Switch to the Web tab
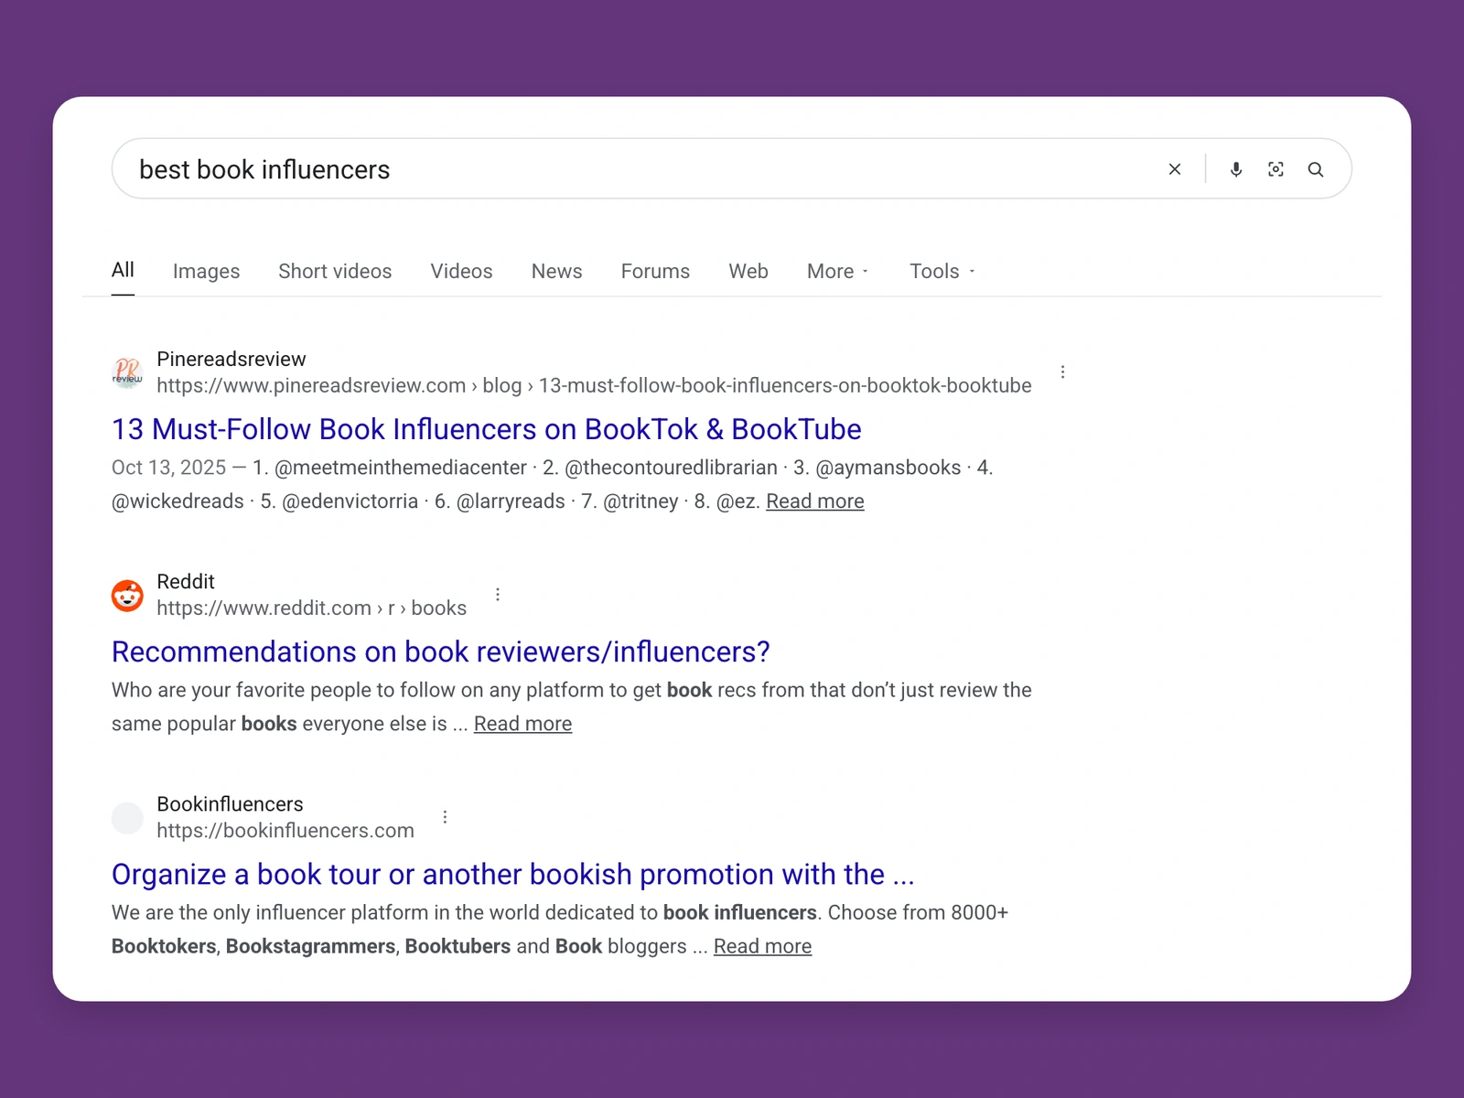 748,271
